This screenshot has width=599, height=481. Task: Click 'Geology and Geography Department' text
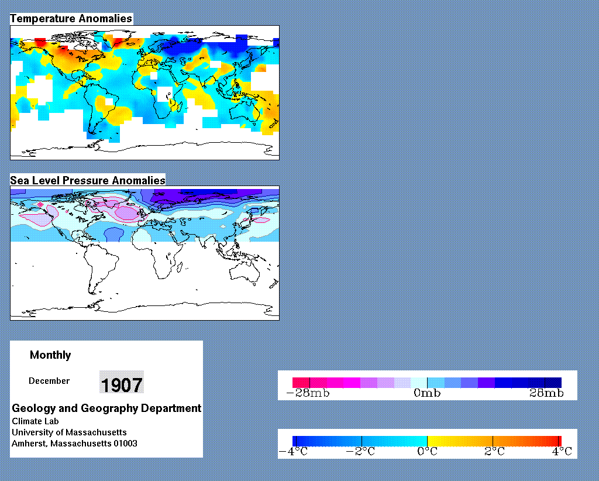coord(106,408)
